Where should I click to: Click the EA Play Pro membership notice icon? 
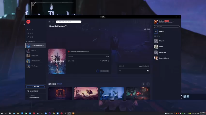pyautogui.click(x=68, y=52)
